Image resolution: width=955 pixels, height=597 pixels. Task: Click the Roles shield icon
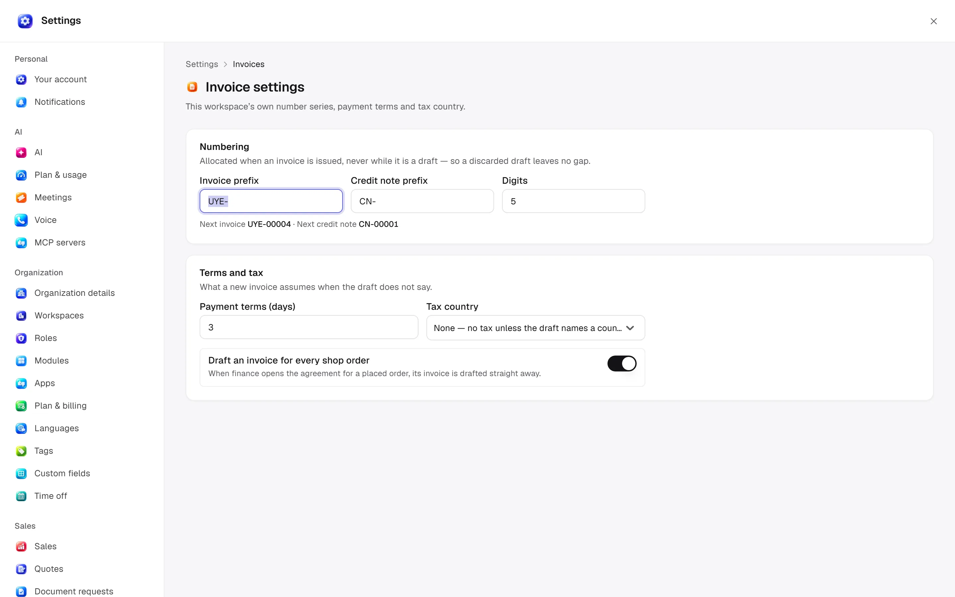[x=21, y=338]
